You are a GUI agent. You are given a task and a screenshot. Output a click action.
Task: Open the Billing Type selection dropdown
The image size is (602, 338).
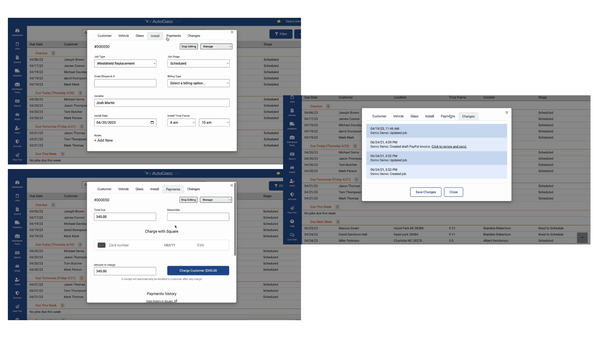[198, 83]
